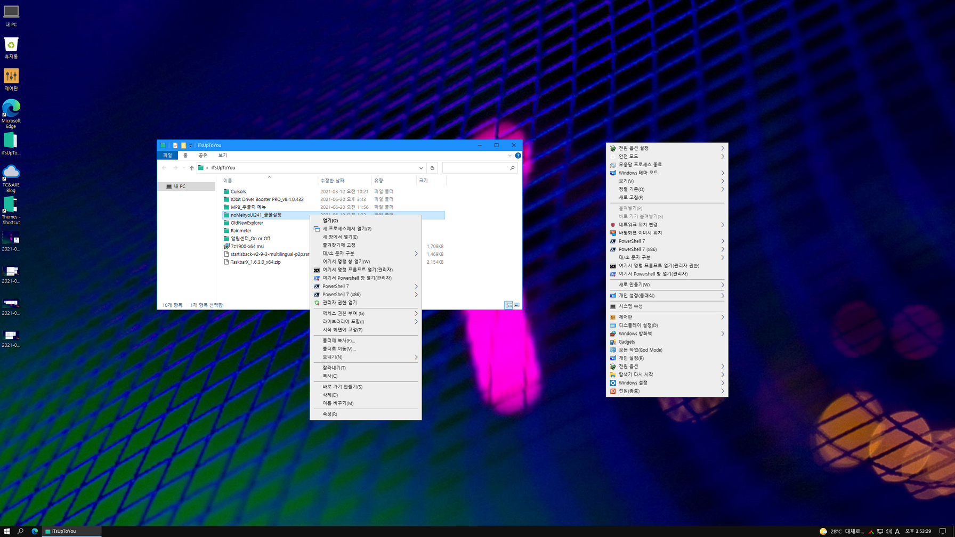Click the weather 28°C taskbar widget
The height and width of the screenshot is (537, 955).
tap(841, 531)
